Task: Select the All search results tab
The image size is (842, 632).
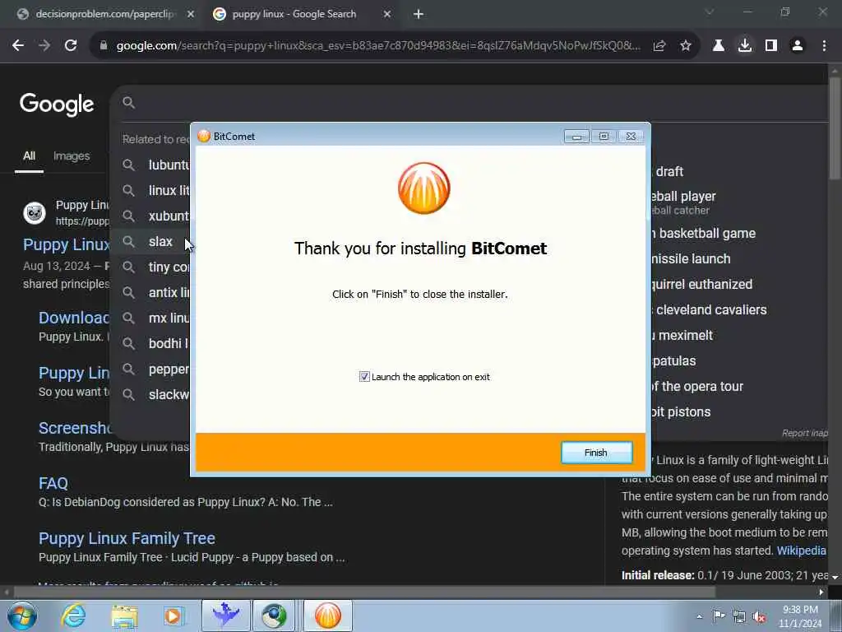Action: coord(29,156)
